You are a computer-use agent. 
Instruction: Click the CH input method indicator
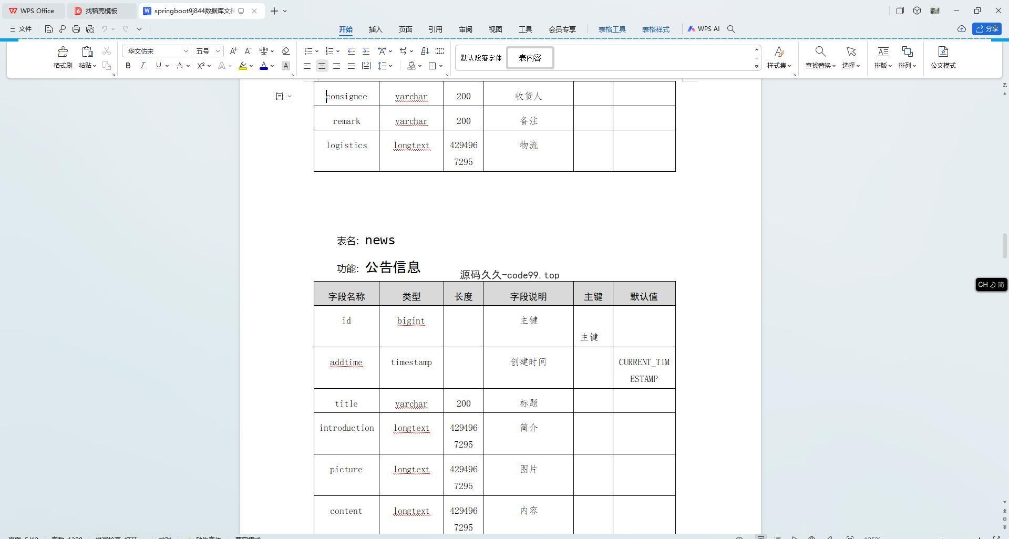tap(991, 284)
